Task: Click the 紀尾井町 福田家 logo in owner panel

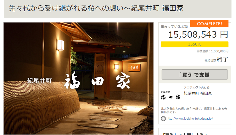Action: [x=170, y=95]
